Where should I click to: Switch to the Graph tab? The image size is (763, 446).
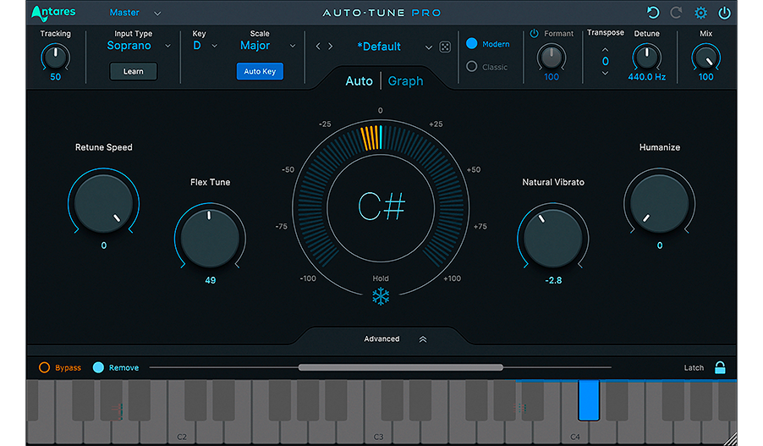[x=405, y=81]
